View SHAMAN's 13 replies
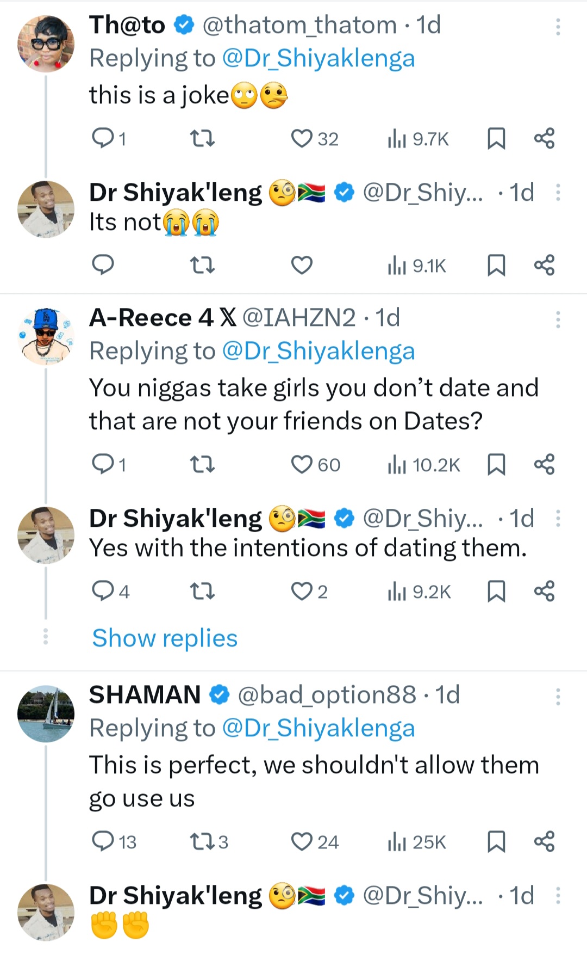 pyautogui.click(x=103, y=841)
